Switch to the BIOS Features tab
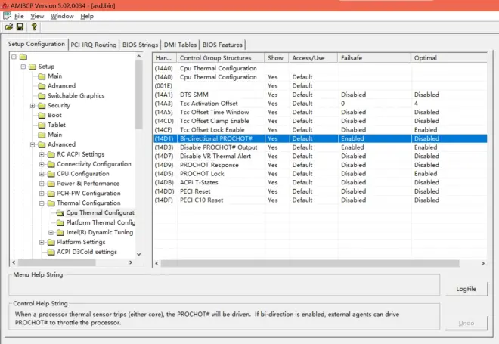This screenshot has height=344, width=499. pos(222,45)
